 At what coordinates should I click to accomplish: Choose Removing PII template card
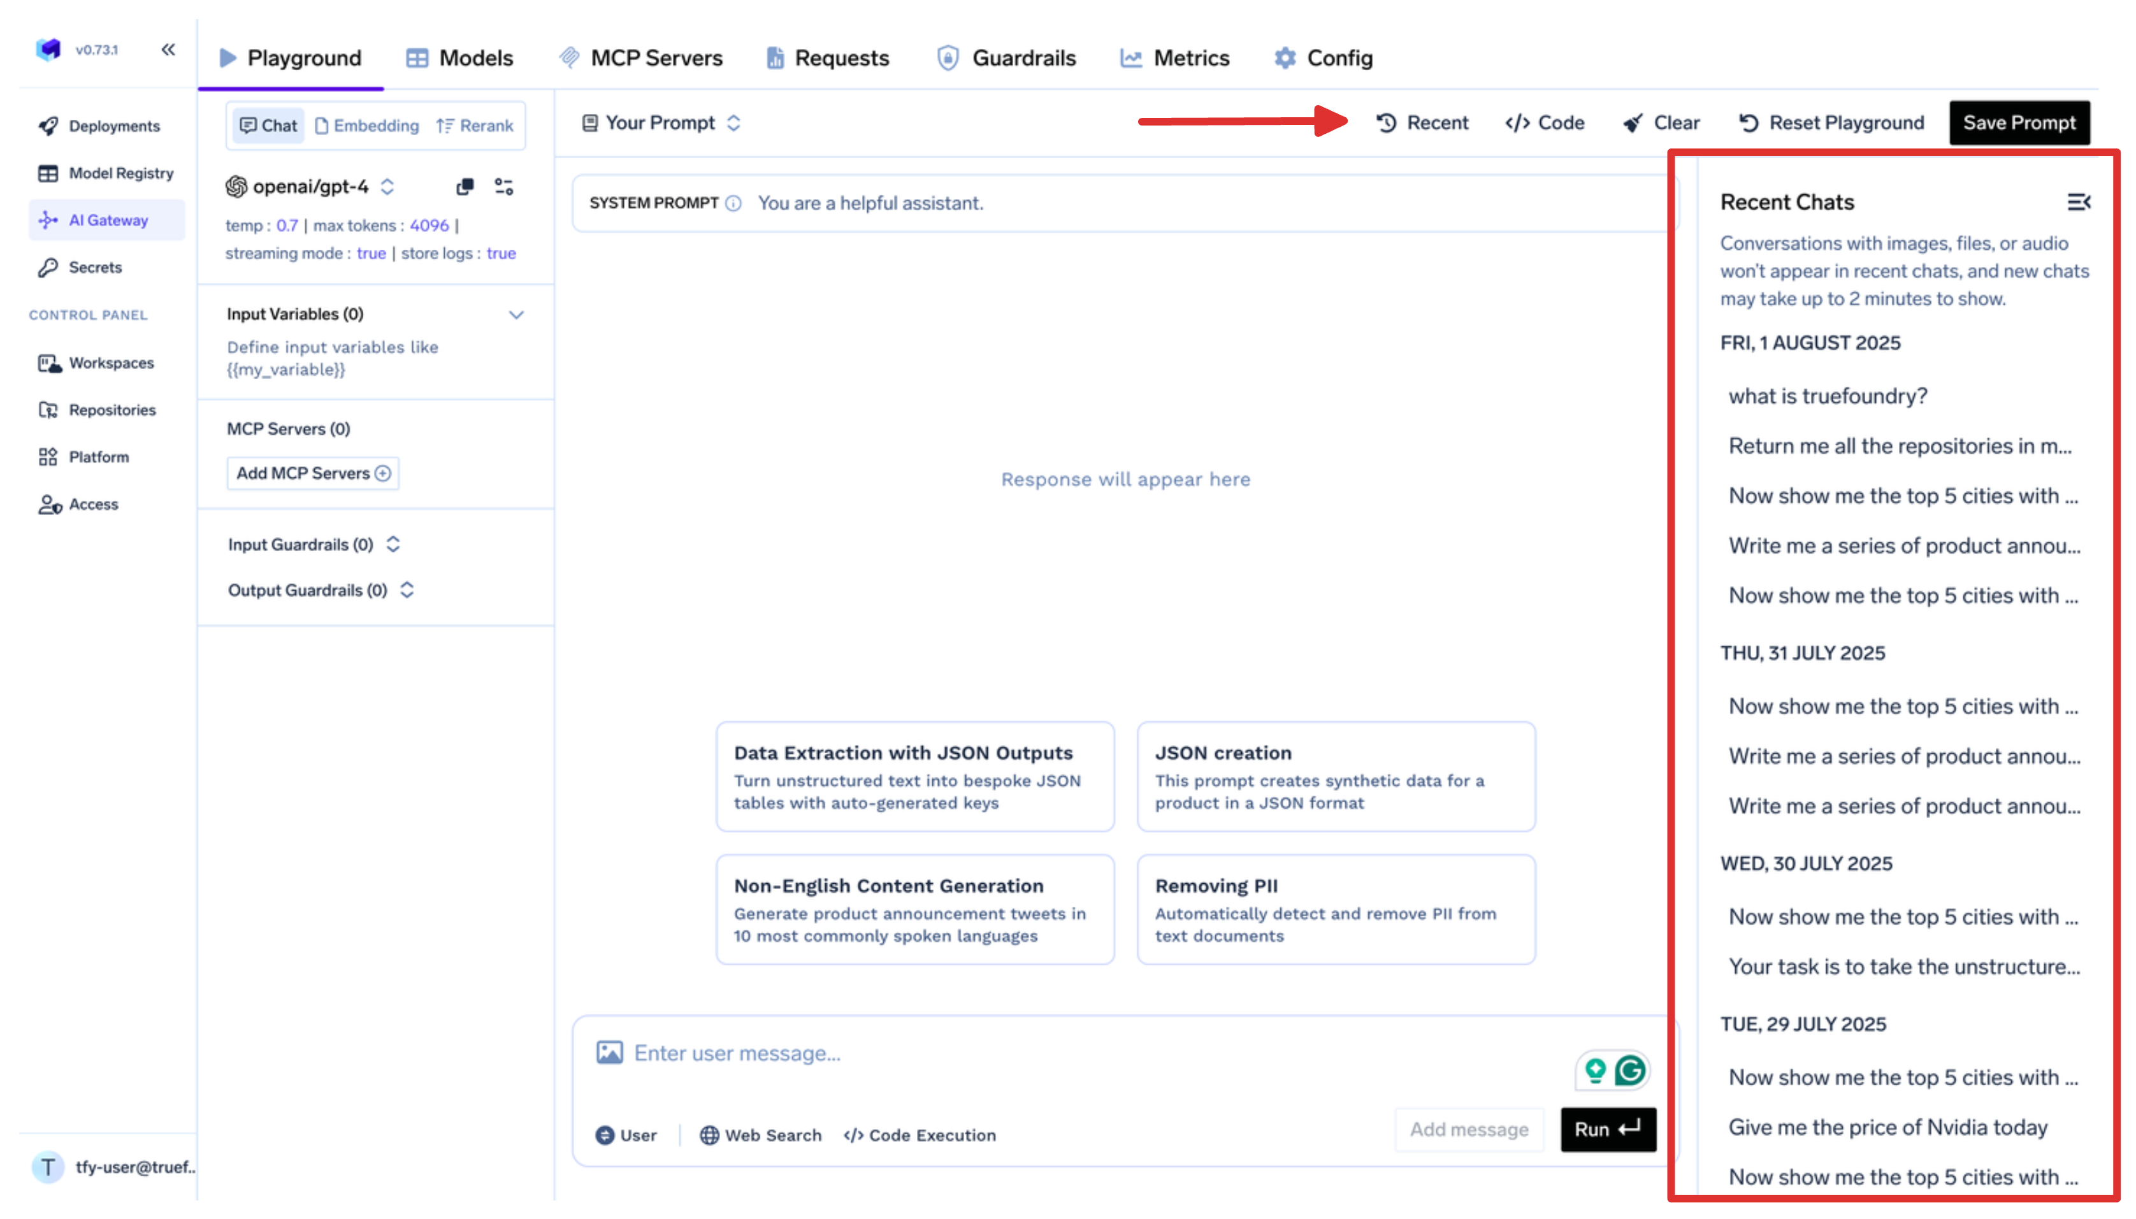point(1336,910)
